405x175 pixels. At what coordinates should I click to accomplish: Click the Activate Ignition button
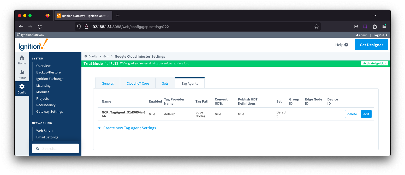click(374, 63)
